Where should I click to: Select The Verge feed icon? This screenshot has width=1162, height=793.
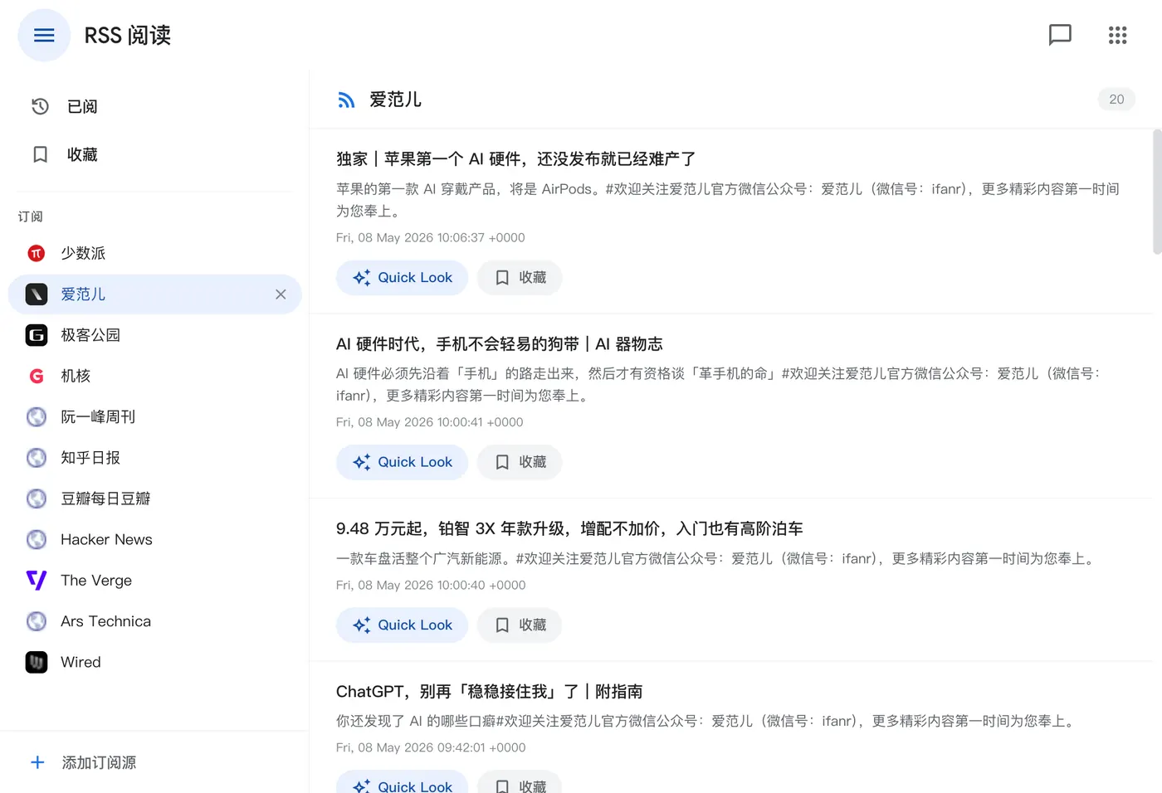coord(37,580)
